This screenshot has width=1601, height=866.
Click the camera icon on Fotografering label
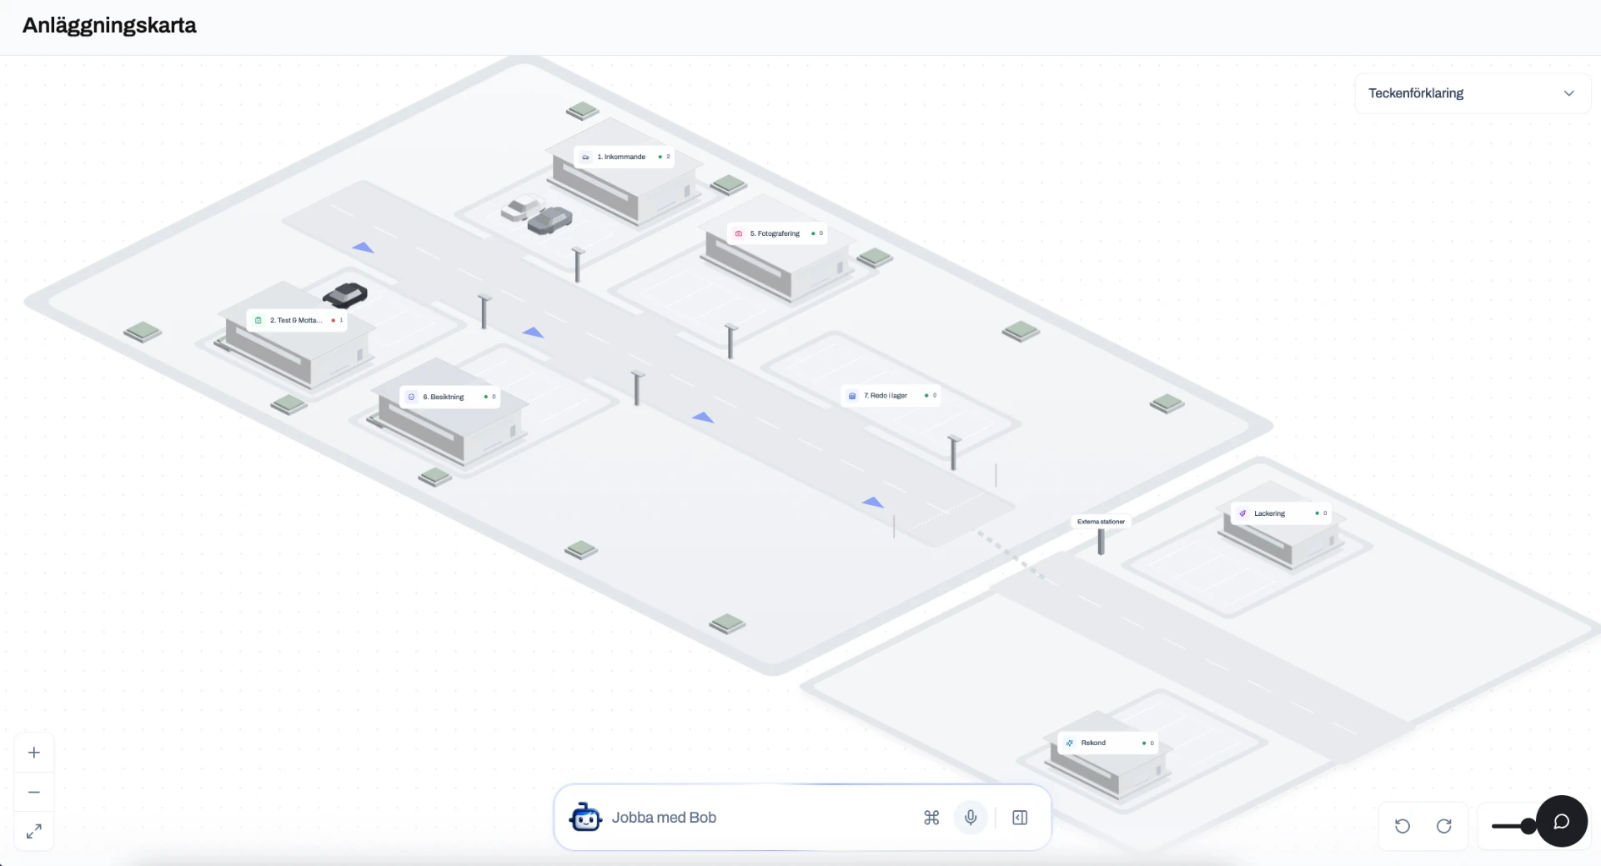coord(739,233)
